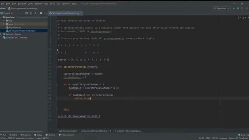This screenshot has width=249, height=140.
Task: Open the Run tool window button
Action: point(4,135)
